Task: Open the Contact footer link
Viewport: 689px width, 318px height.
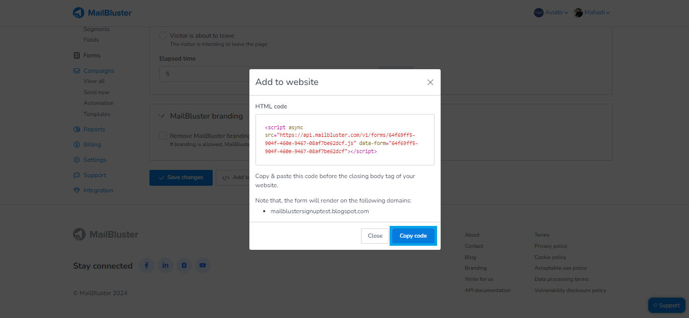Action: (474, 246)
